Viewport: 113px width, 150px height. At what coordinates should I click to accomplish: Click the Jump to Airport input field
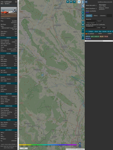(x=91, y=28)
